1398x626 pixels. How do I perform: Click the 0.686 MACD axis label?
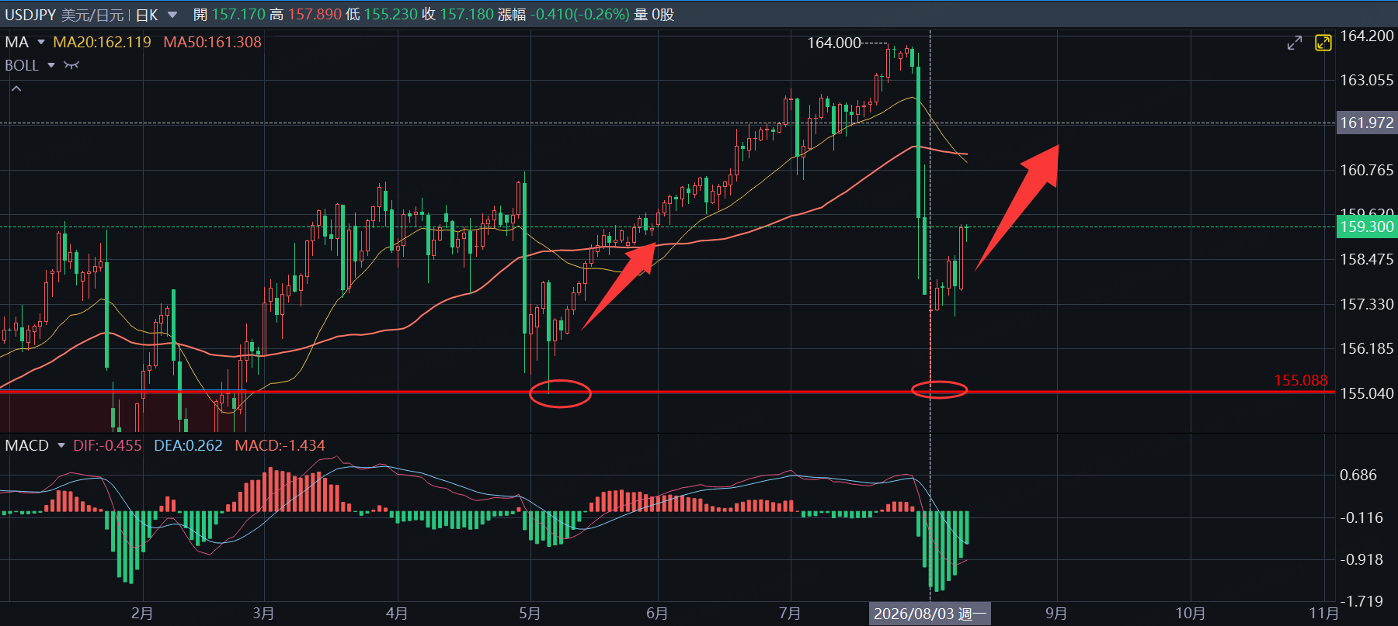coord(1358,475)
